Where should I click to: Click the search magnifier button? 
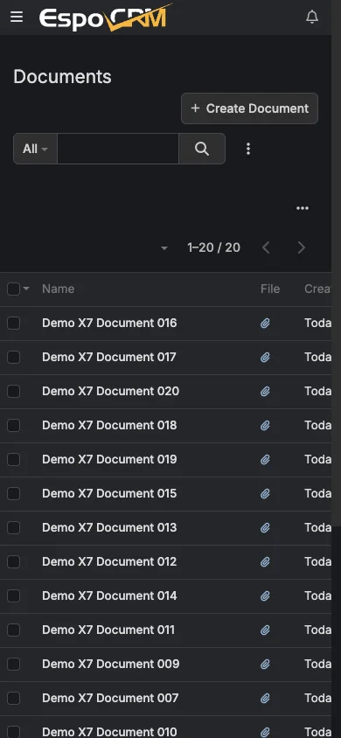click(x=202, y=149)
